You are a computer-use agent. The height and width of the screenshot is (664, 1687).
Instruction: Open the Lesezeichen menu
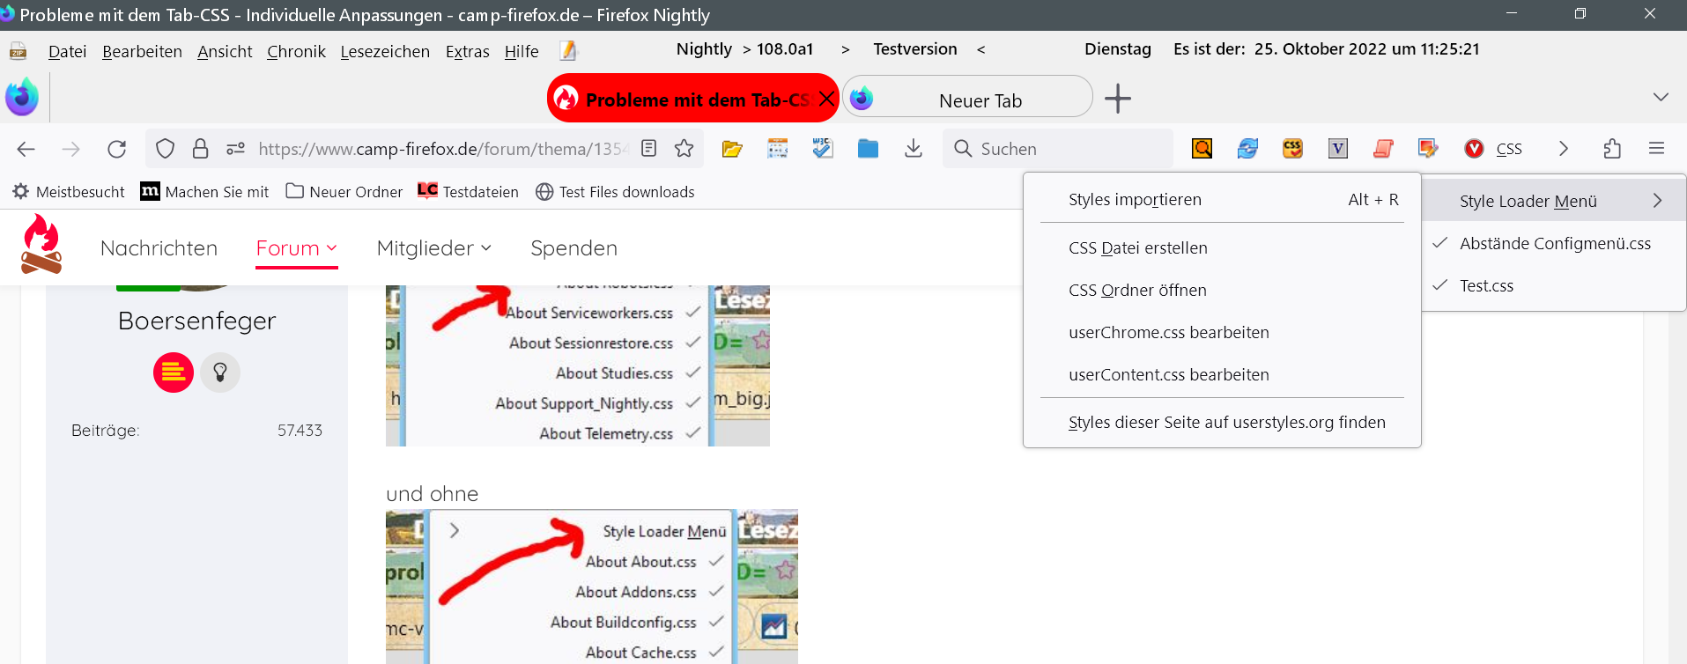(x=385, y=51)
